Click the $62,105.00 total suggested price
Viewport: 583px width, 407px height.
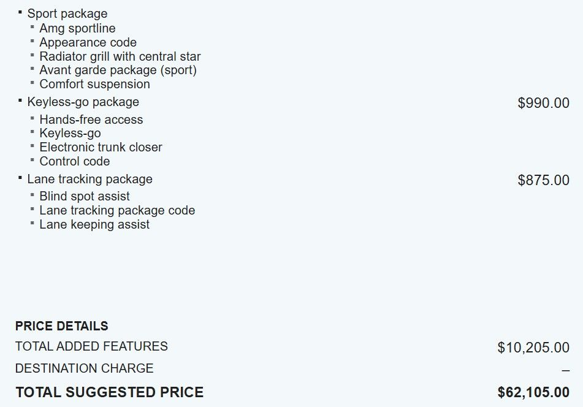(533, 392)
